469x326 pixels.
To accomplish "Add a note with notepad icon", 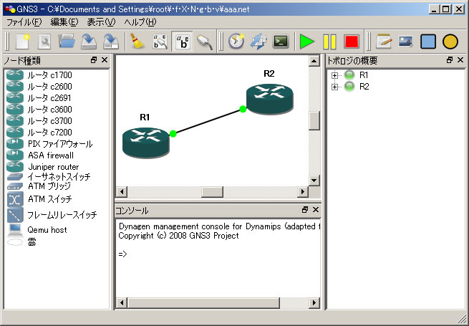I will (x=384, y=42).
